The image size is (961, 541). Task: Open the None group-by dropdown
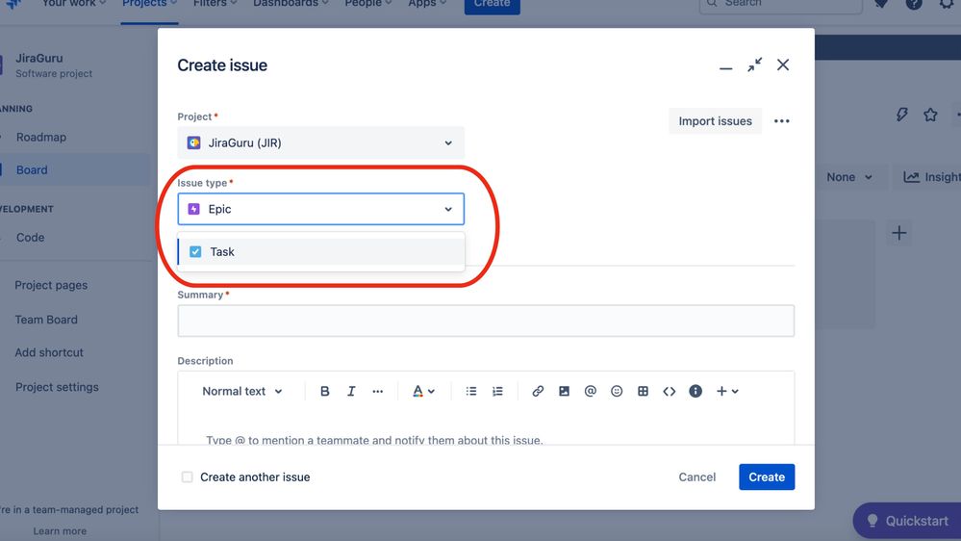[849, 177]
